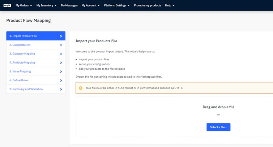
Task: Switch to 2. Categorization step
Action: coord(20,45)
